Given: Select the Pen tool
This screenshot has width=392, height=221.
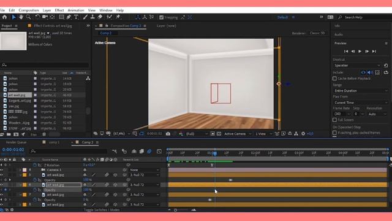Looking at the screenshot, I should pyautogui.click(x=69, y=17).
